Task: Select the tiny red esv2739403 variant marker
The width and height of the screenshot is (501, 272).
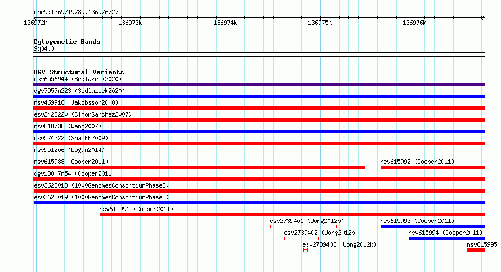Action: [x=306, y=250]
